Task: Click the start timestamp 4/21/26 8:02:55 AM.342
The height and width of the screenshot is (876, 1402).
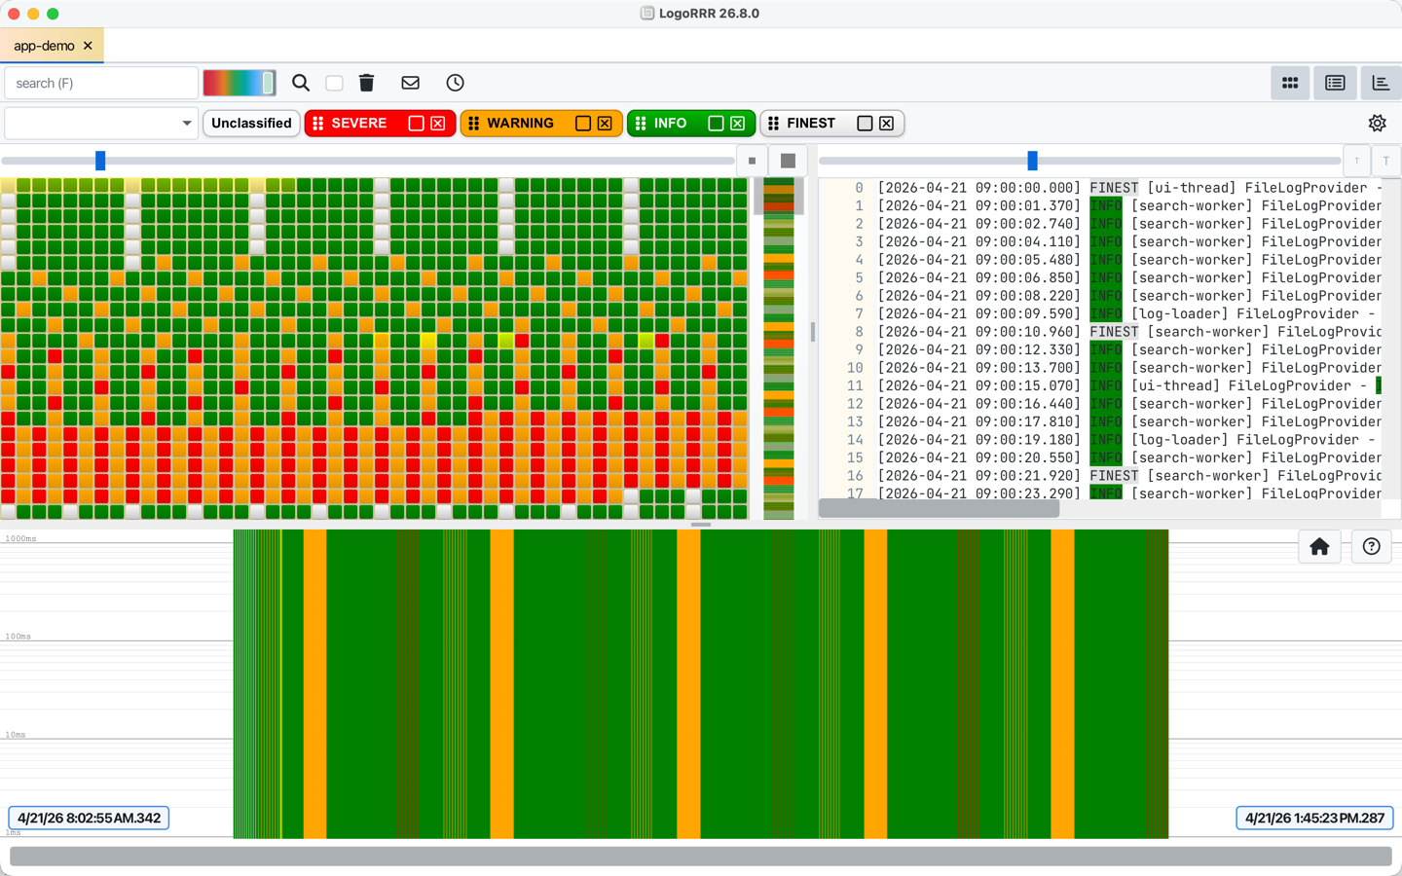Action: point(89,818)
